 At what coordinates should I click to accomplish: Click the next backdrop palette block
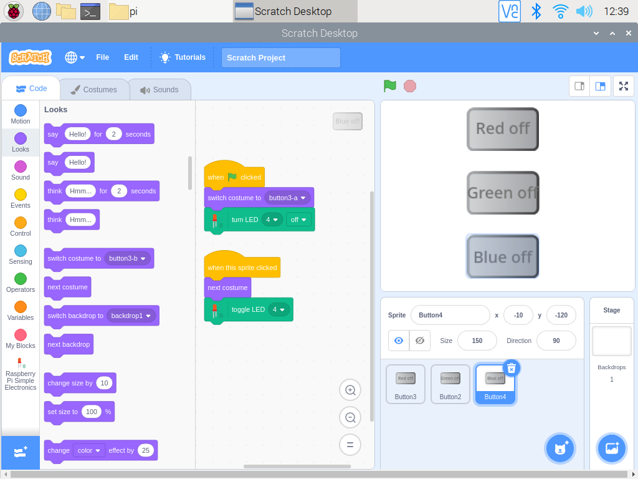coord(69,345)
